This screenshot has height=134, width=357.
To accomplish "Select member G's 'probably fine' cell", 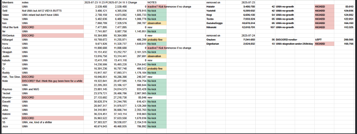I will coord(157,68).
